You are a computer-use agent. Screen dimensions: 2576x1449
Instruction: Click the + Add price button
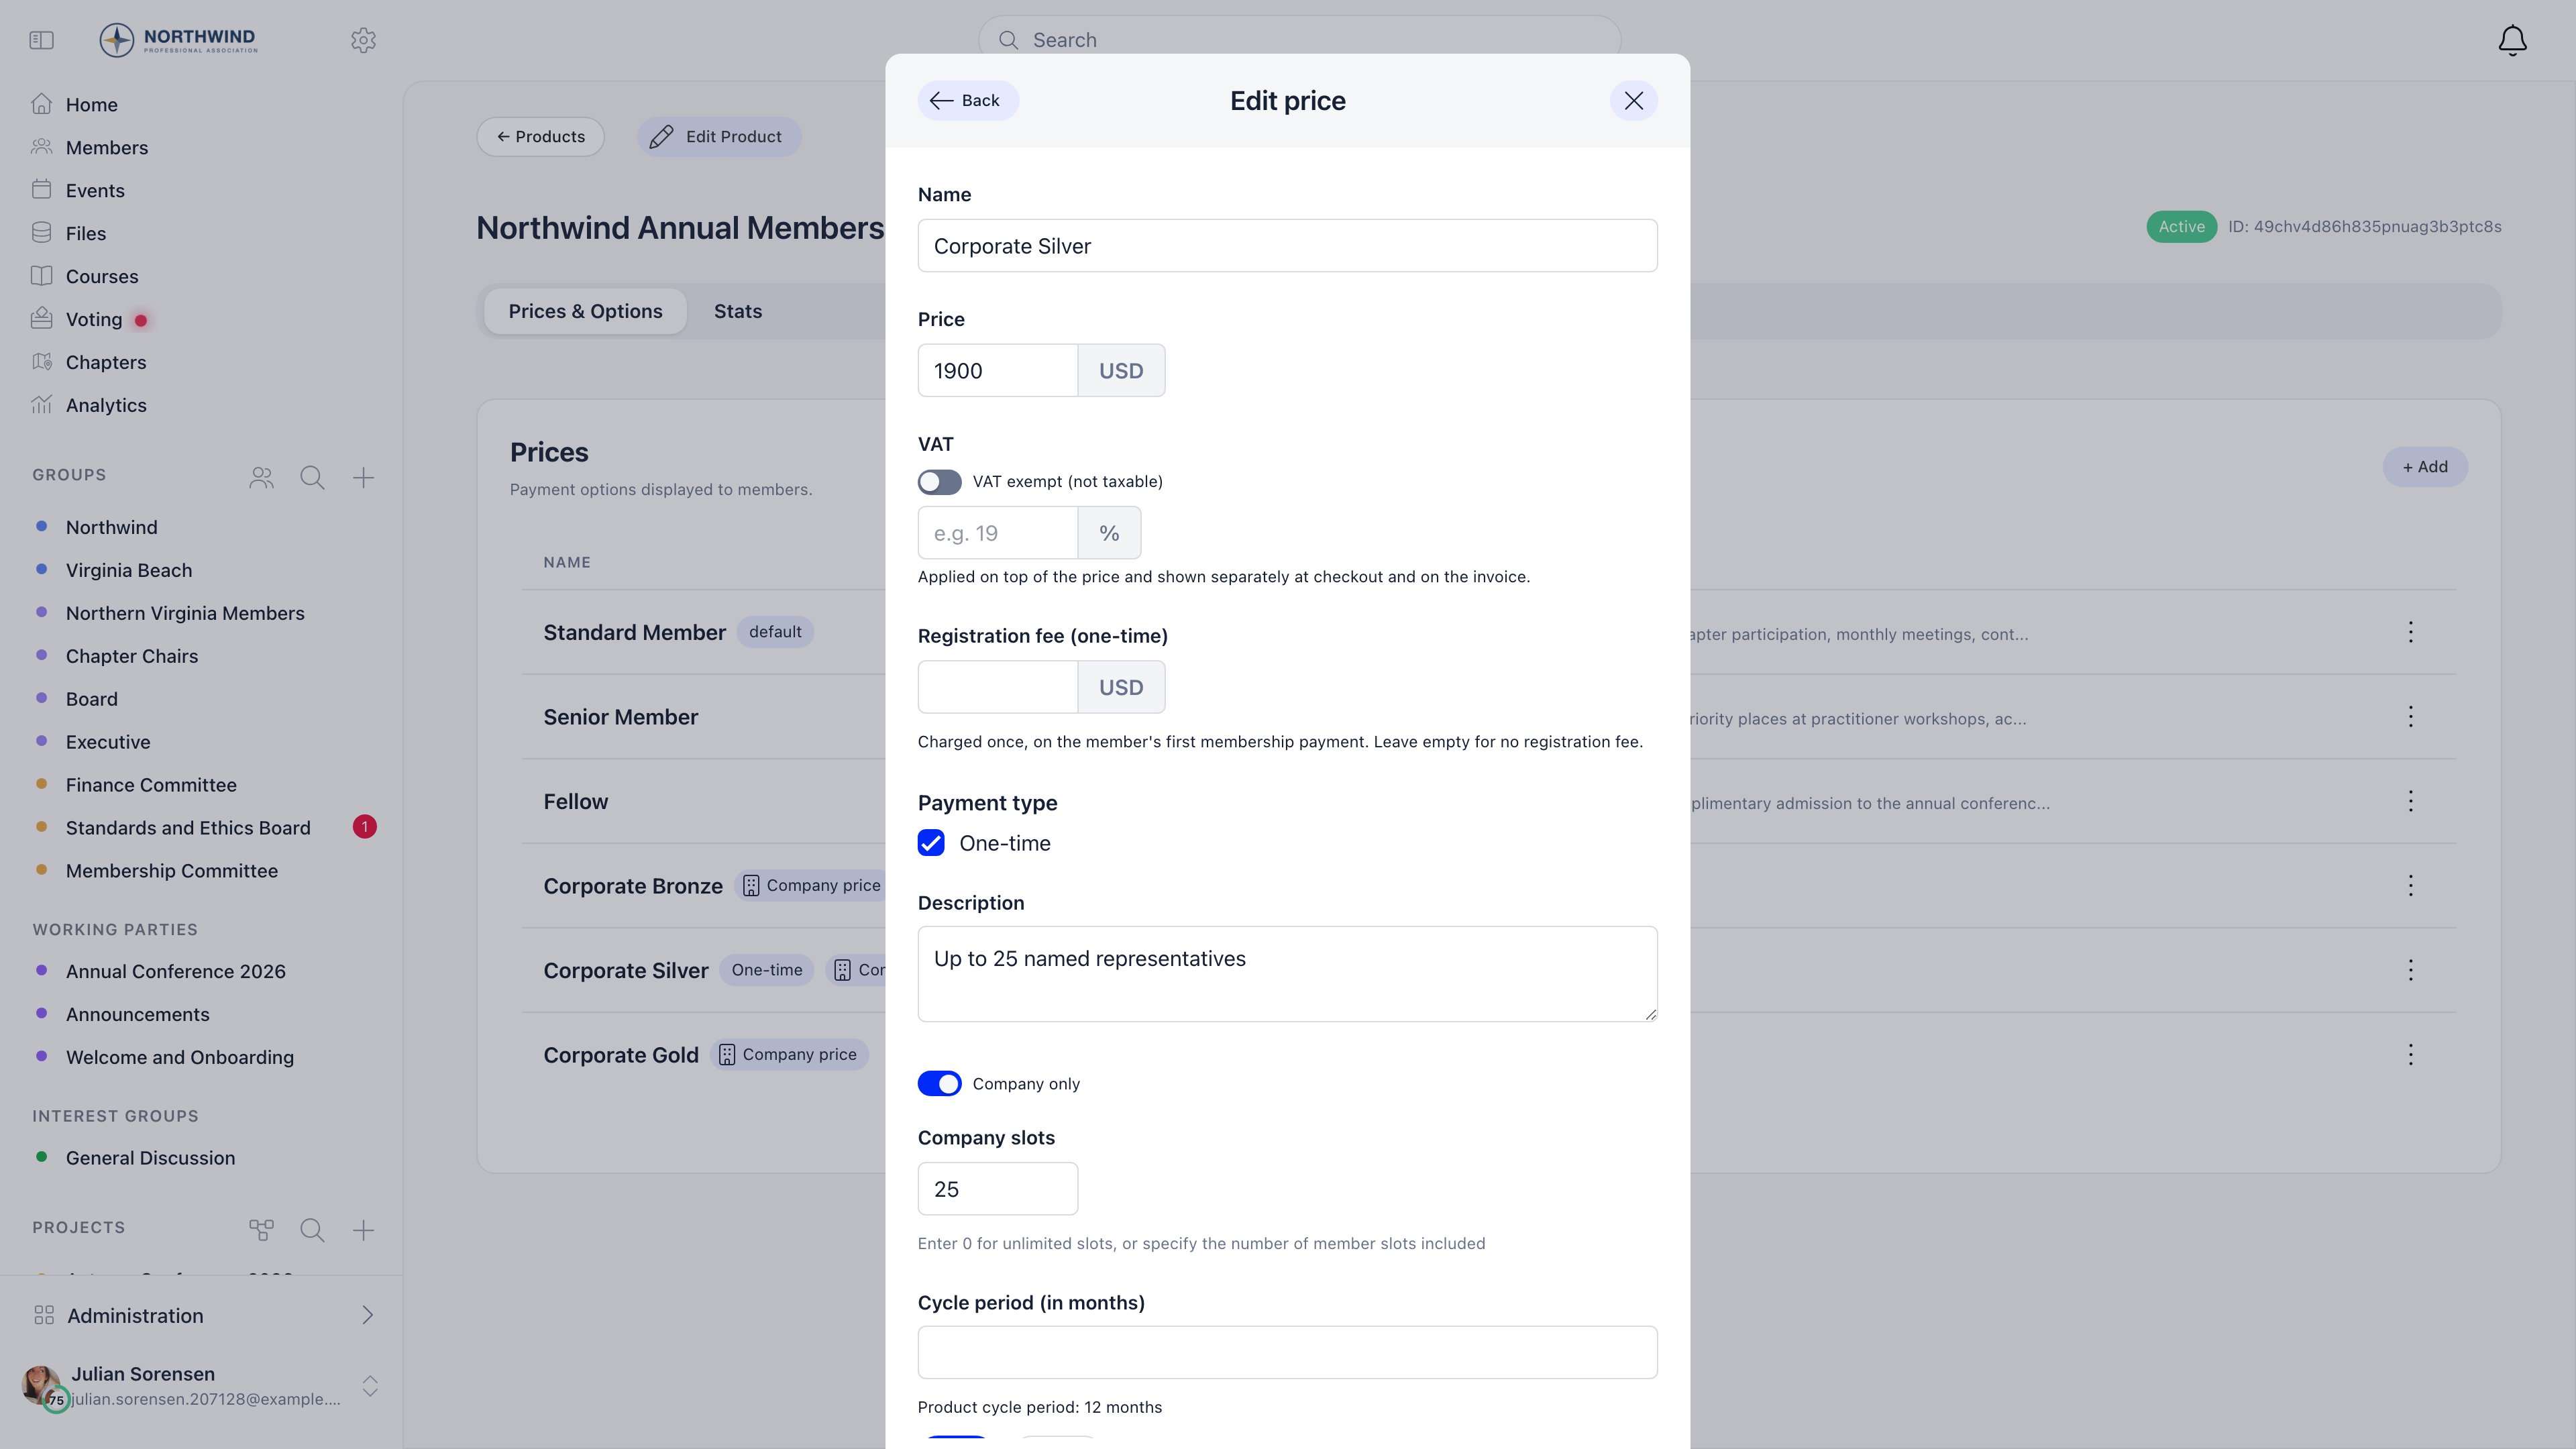[2425, 467]
